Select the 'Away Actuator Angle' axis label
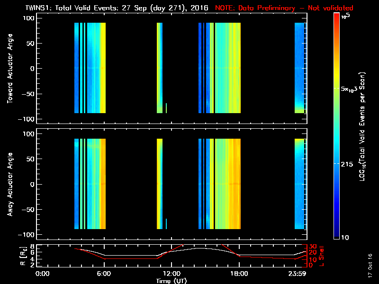Image resolution: width=379 pixels, height=284 pixels. point(9,185)
